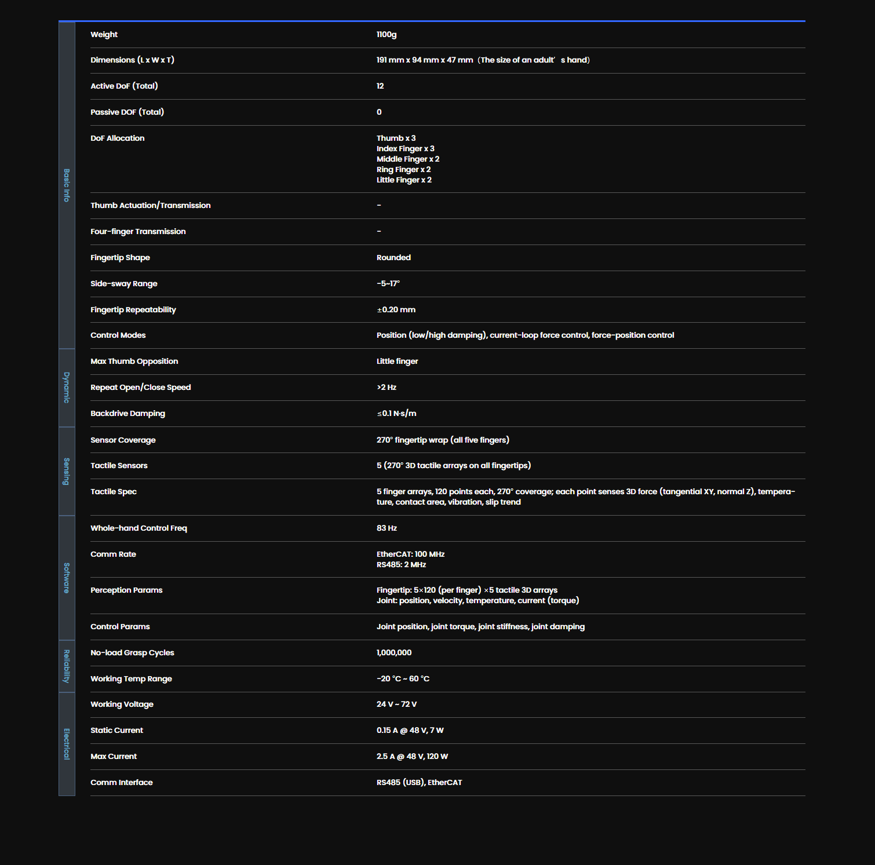Select the Sensing sidebar section

(67, 472)
